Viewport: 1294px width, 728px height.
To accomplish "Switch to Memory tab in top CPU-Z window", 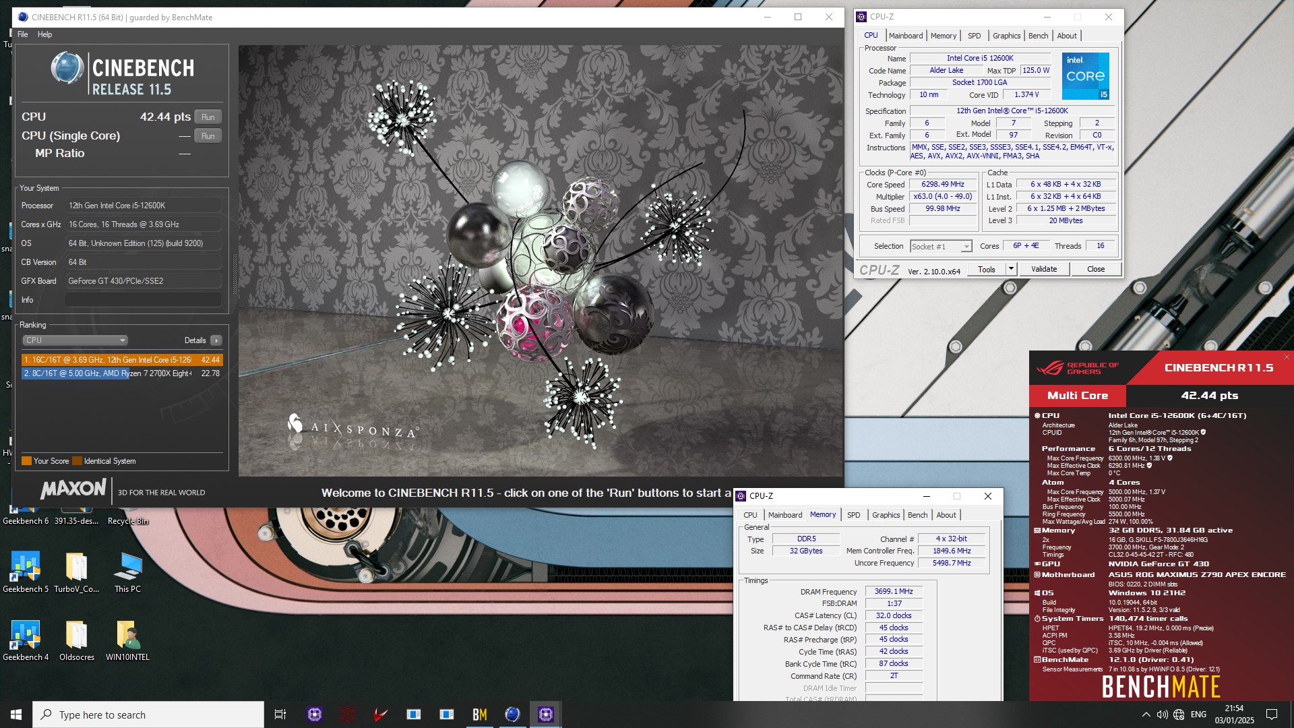I will point(943,36).
